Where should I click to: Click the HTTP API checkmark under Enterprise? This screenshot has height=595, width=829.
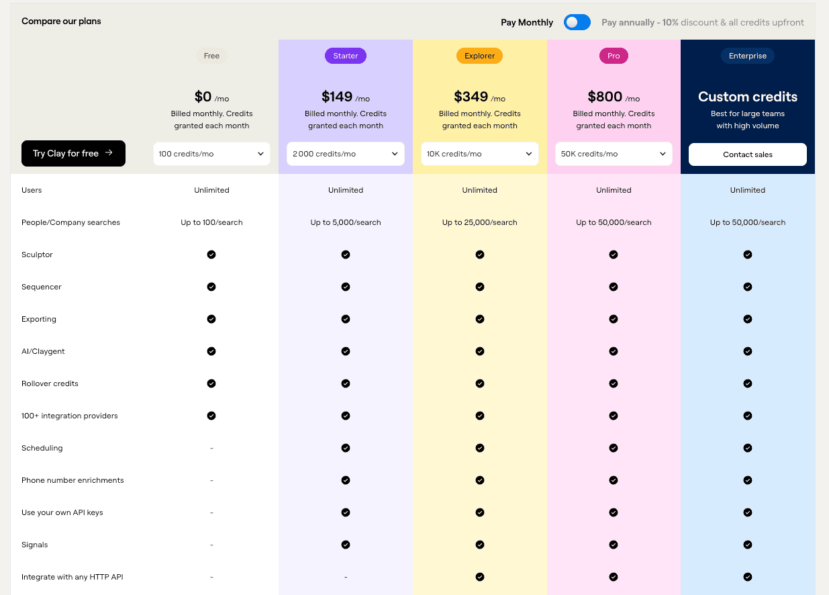click(x=748, y=577)
